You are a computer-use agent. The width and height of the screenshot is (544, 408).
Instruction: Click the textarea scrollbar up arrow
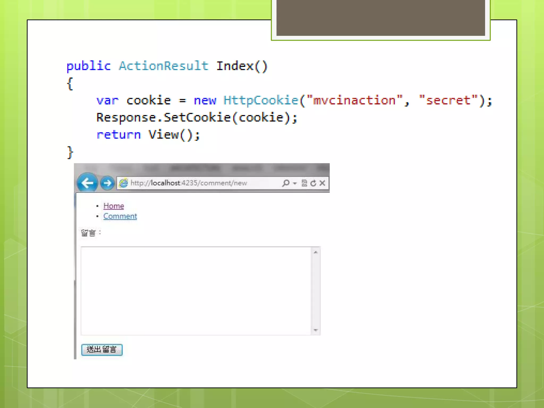tap(316, 252)
